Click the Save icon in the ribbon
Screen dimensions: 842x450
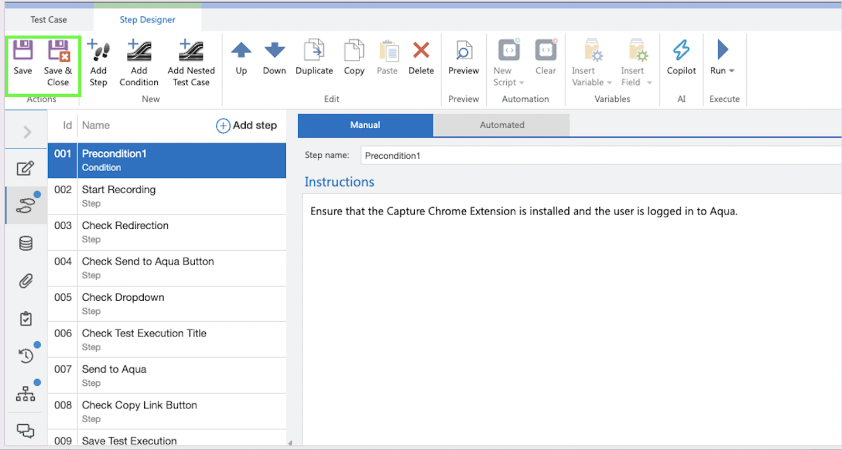(x=23, y=52)
